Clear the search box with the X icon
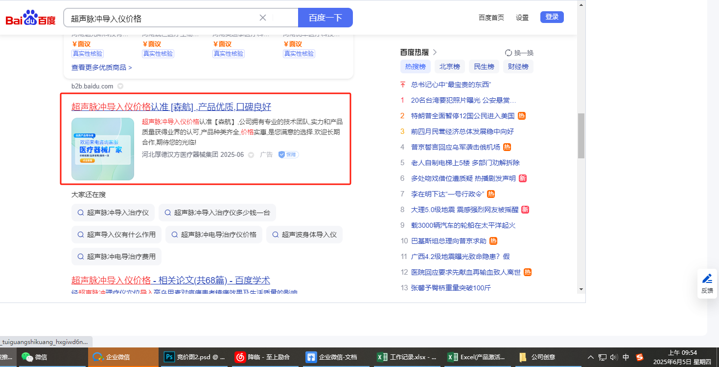The height and width of the screenshot is (367, 719). pos(263,18)
